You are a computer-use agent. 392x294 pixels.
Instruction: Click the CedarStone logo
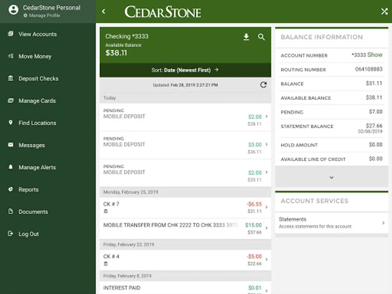[163, 12]
